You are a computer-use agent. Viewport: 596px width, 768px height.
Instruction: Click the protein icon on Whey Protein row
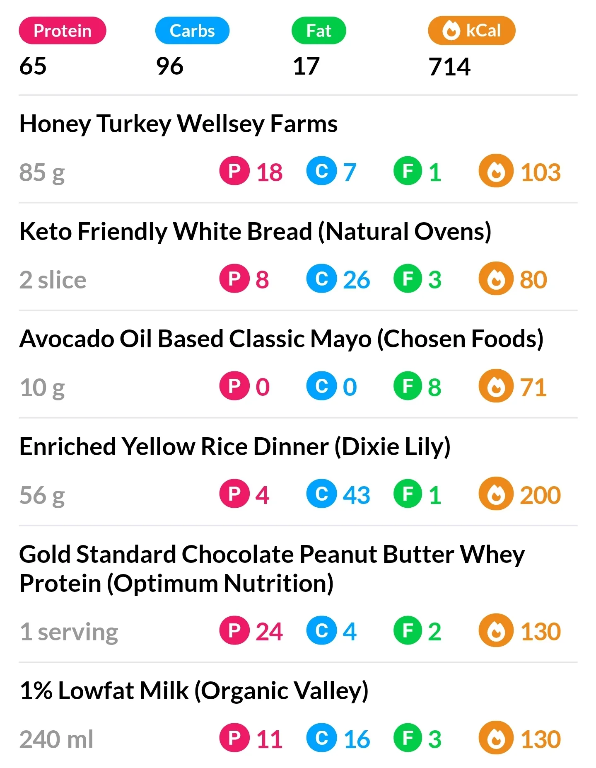234,630
